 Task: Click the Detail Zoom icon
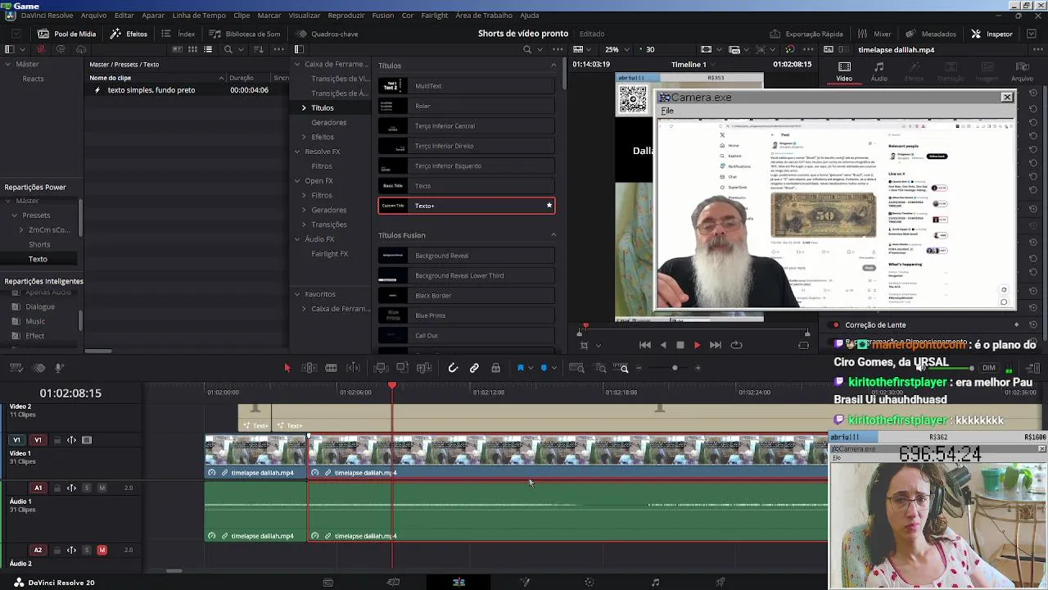[600, 368]
